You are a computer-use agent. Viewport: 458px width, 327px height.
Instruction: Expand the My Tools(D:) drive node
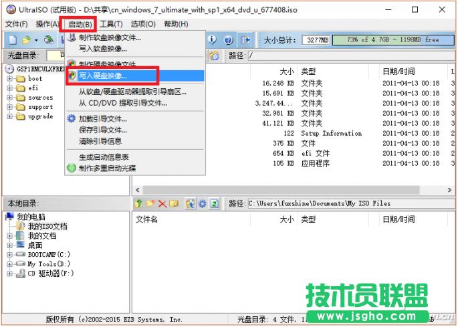pyautogui.click(x=11, y=263)
